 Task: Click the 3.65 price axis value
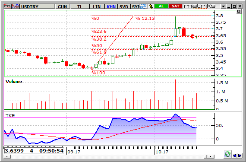pos(221,35)
